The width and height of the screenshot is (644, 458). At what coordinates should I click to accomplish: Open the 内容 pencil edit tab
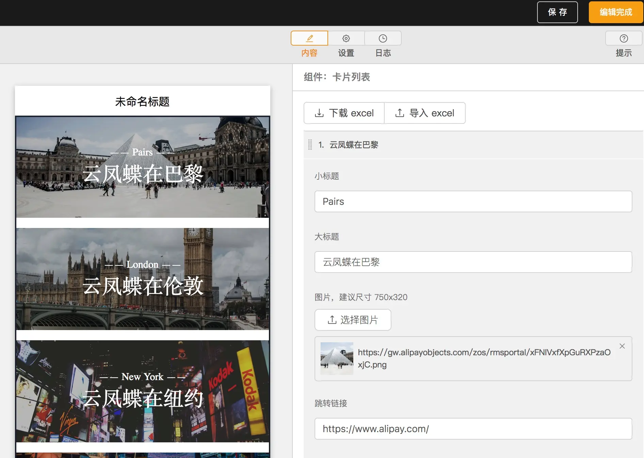pos(309,38)
